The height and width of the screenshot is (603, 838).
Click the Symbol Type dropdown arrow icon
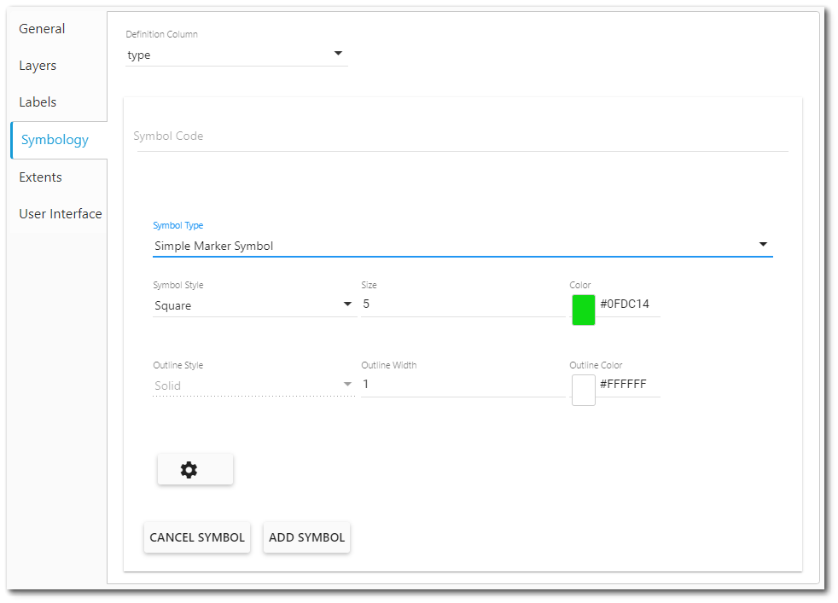tap(763, 244)
